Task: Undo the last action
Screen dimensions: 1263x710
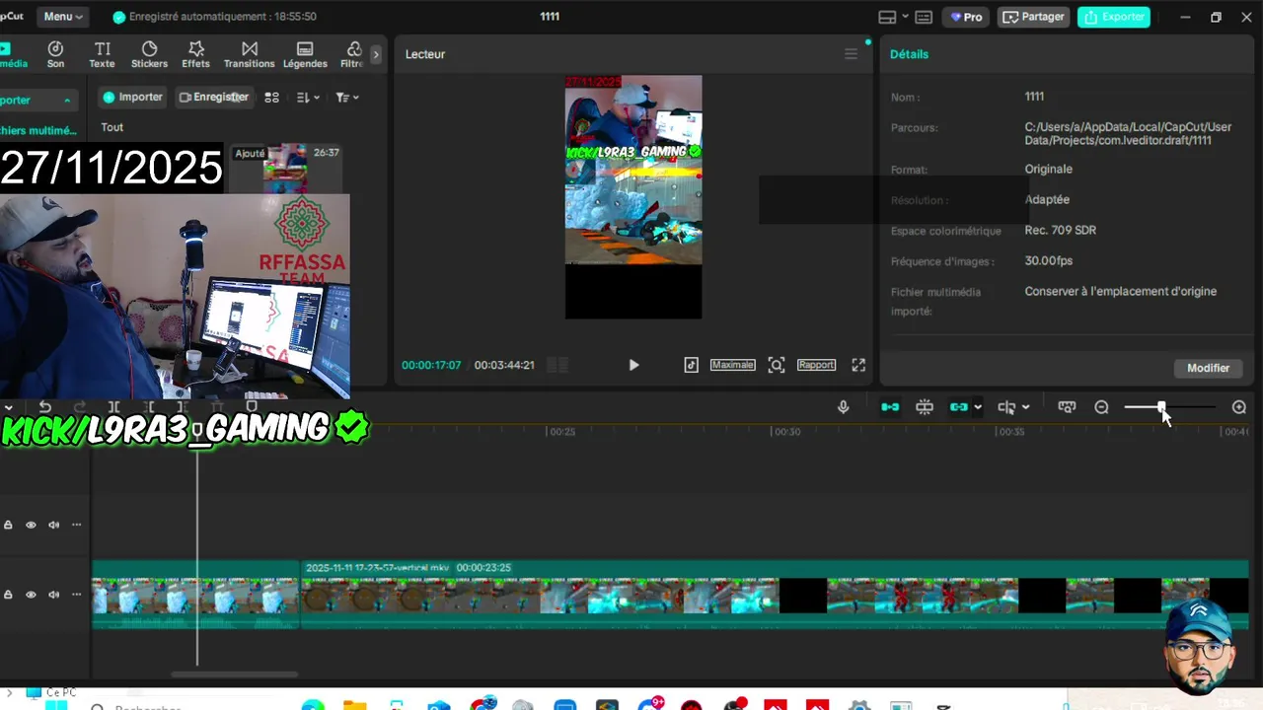Action: (44, 407)
